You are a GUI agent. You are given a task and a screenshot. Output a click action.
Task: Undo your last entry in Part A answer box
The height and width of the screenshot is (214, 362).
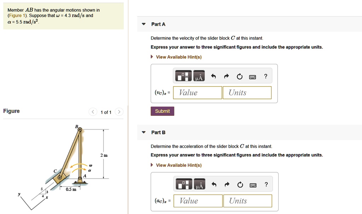pos(214,76)
